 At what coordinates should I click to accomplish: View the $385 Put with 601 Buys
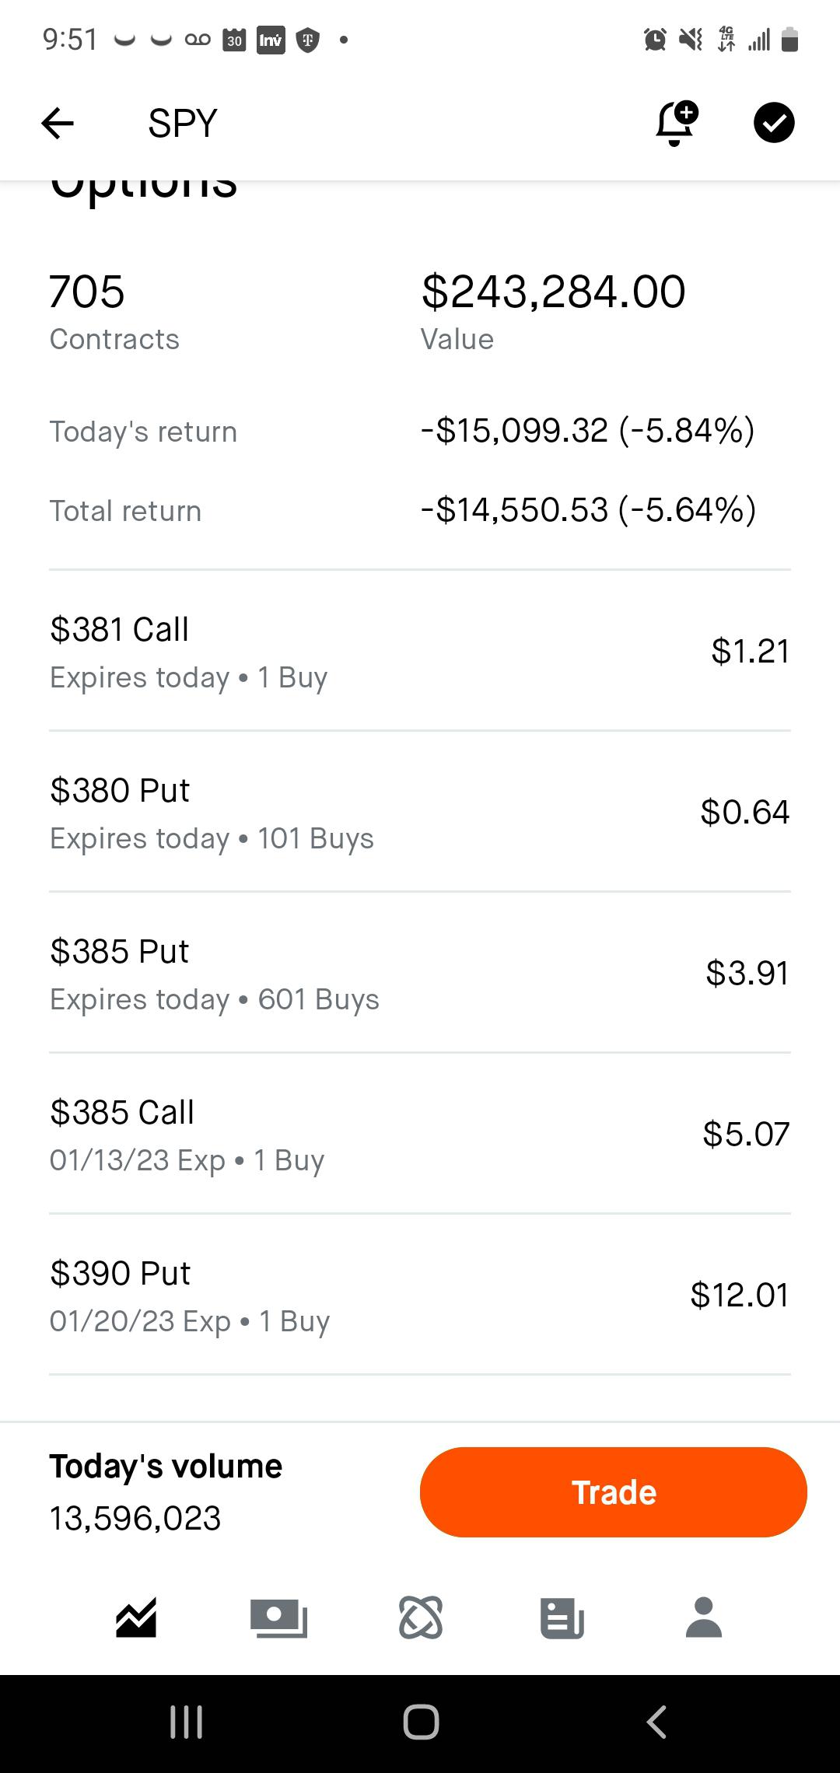point(420,974)
